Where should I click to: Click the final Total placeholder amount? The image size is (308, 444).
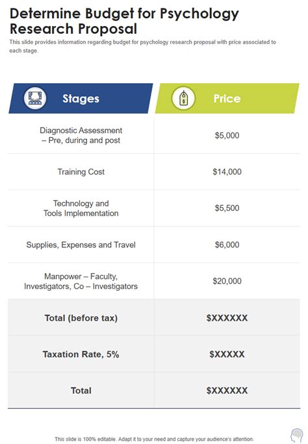[x=227, y=391]
